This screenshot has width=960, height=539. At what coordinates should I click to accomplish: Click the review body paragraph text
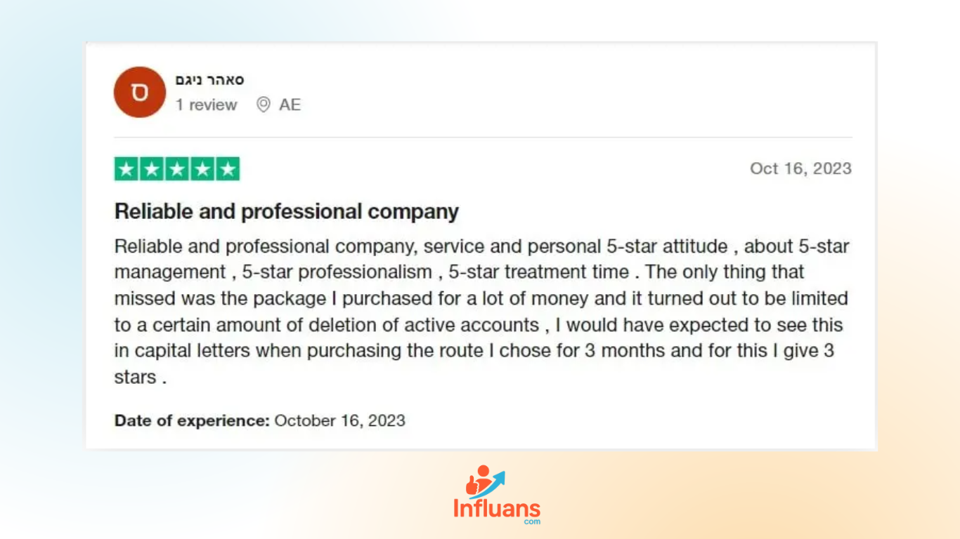(482, 312)
